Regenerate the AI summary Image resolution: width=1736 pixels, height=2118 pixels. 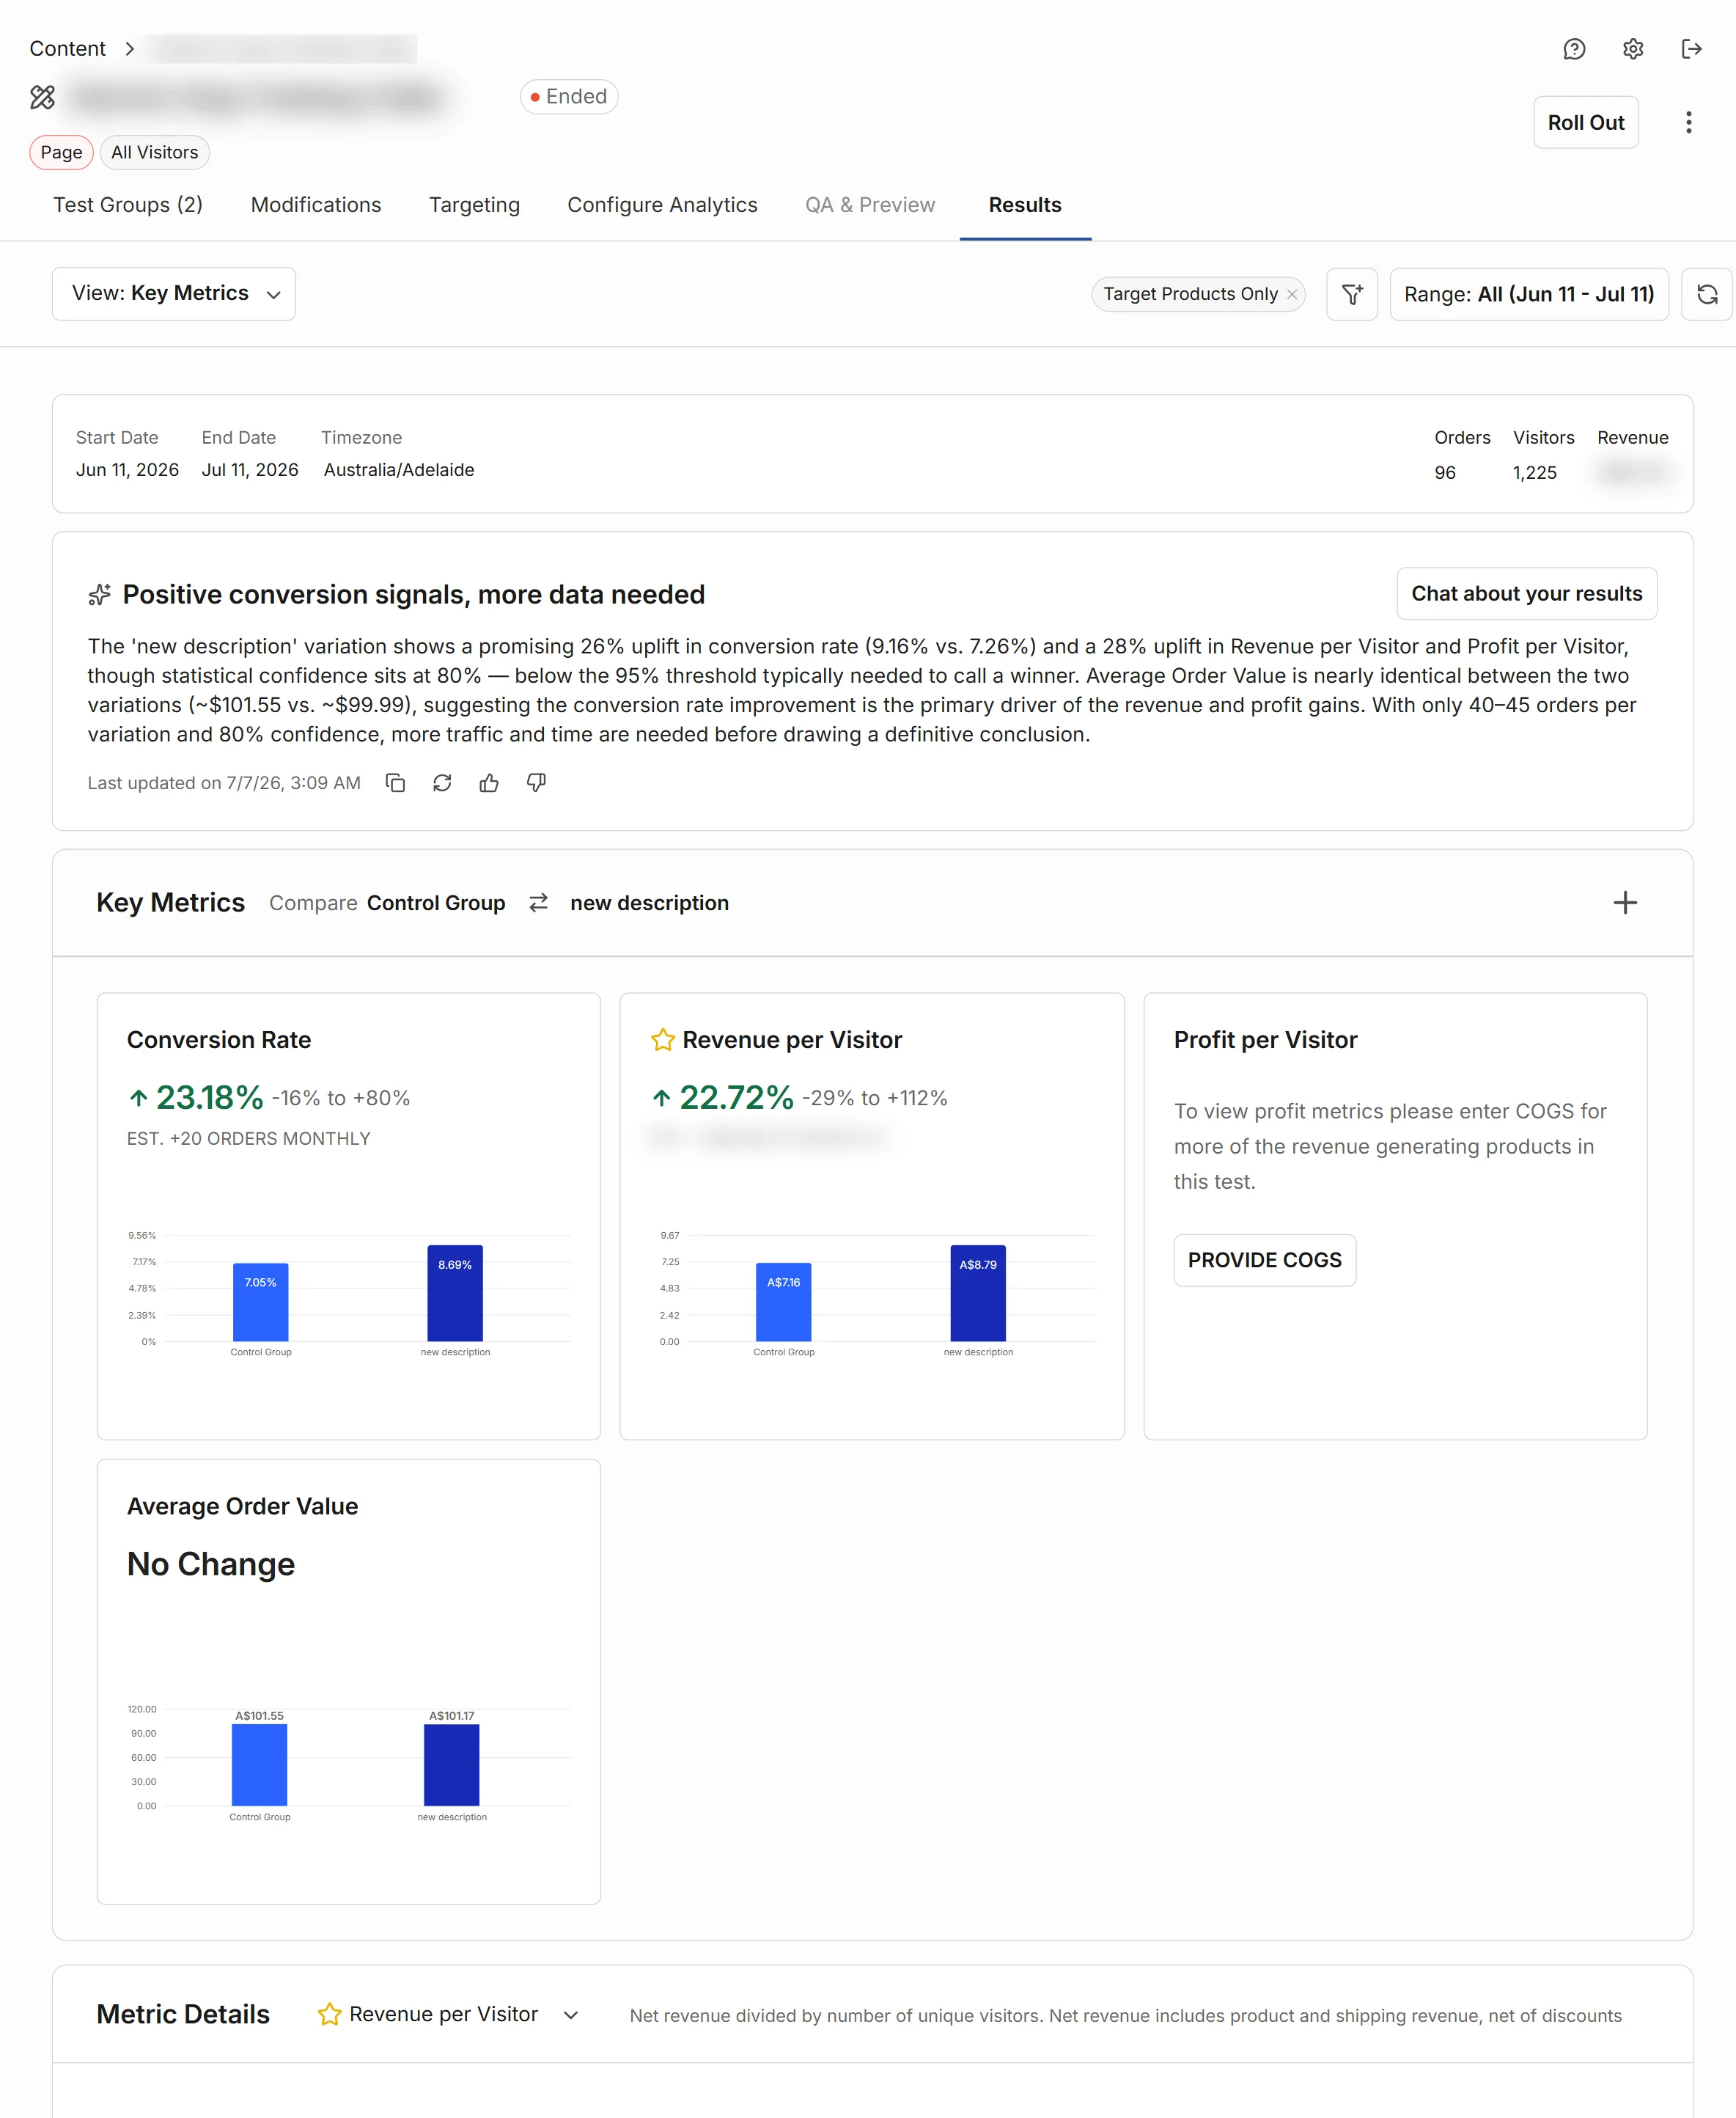[x=442, y=783]
